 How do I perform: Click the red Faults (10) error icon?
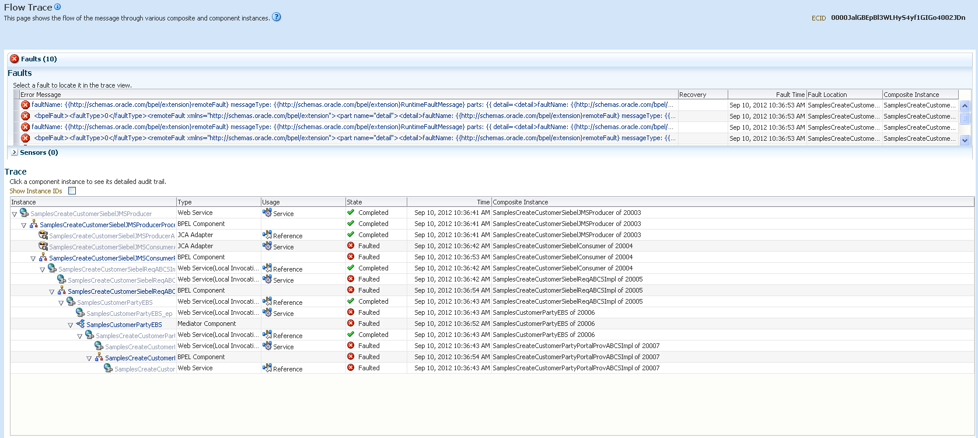pos(15,59)
